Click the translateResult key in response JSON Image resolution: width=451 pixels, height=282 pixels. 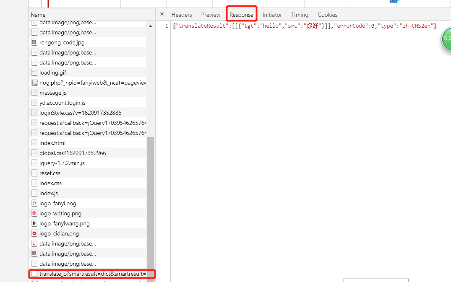click(202, 26)
